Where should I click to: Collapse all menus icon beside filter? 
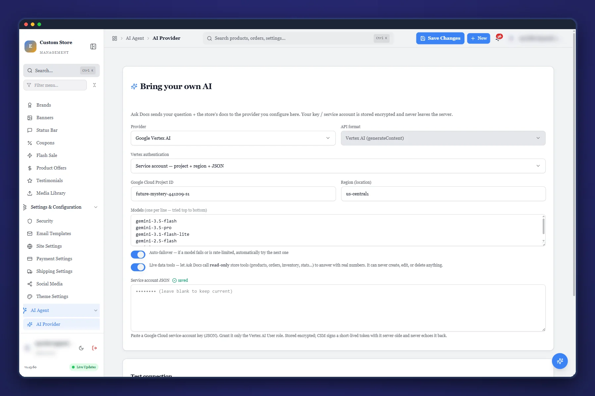pos(94,85)
